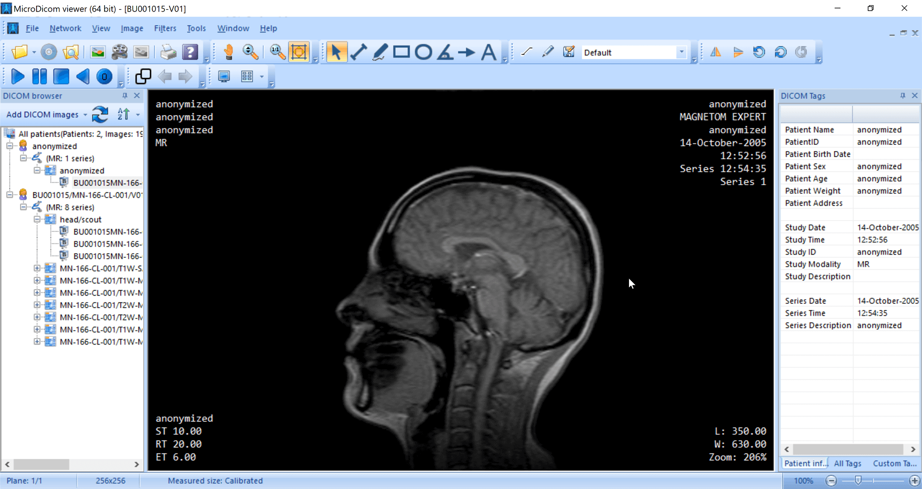The height and width of the screenshot is (489, 922).
Task: Open the print dialog
Action: point(167,52)
